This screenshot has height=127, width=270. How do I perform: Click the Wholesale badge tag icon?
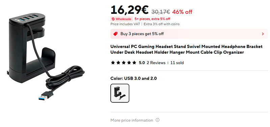click(x=113, y=19)
